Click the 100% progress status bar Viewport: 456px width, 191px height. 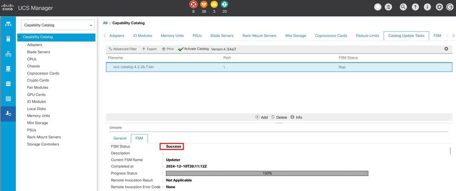coord(267,173)
